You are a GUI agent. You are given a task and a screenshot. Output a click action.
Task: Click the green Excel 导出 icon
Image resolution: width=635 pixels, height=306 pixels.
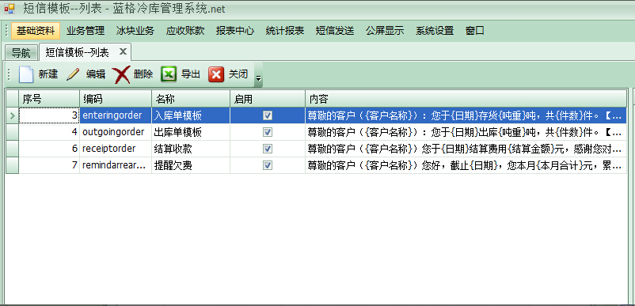[169, 74]
